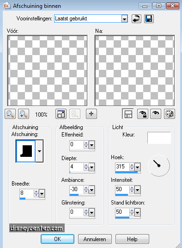Open the Voorinstellingen presets dropdown
Screen dimensions: 182x248
(124, 19)
